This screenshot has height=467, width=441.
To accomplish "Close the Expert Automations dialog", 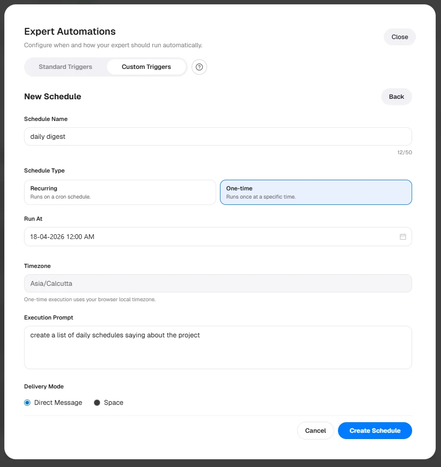I will pos(400,37).
